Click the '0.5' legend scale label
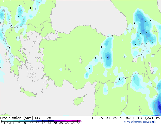Image resolution: width=161 pixels, height=124 pixels. 9,123
